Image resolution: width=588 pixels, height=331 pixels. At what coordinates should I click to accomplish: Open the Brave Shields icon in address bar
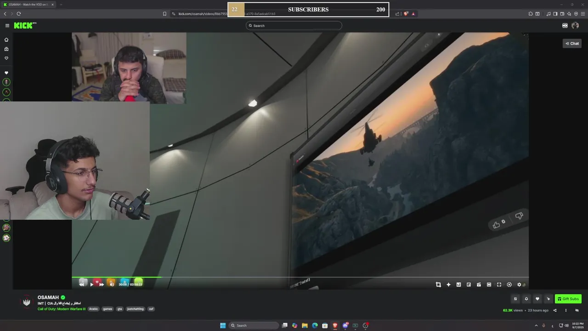click(406, 14)
